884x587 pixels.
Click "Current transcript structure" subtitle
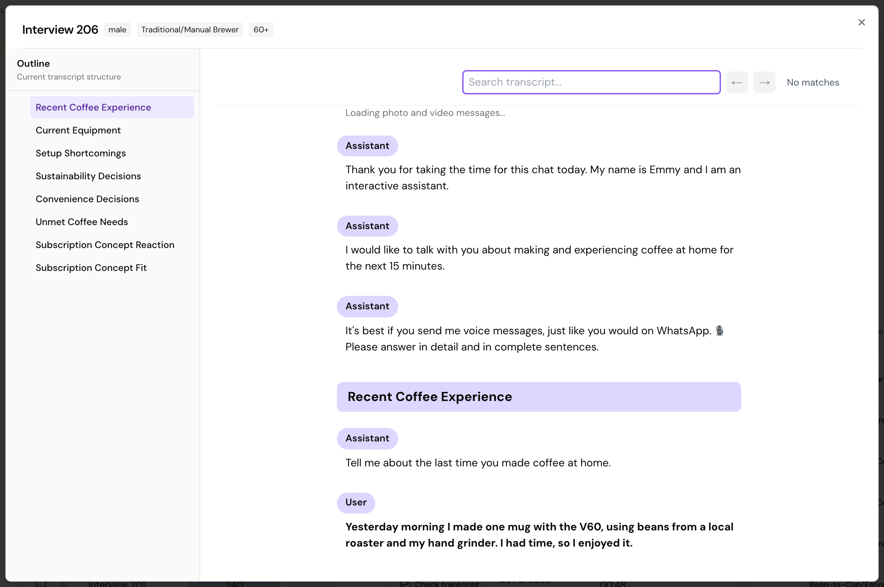tap(69, 77)
